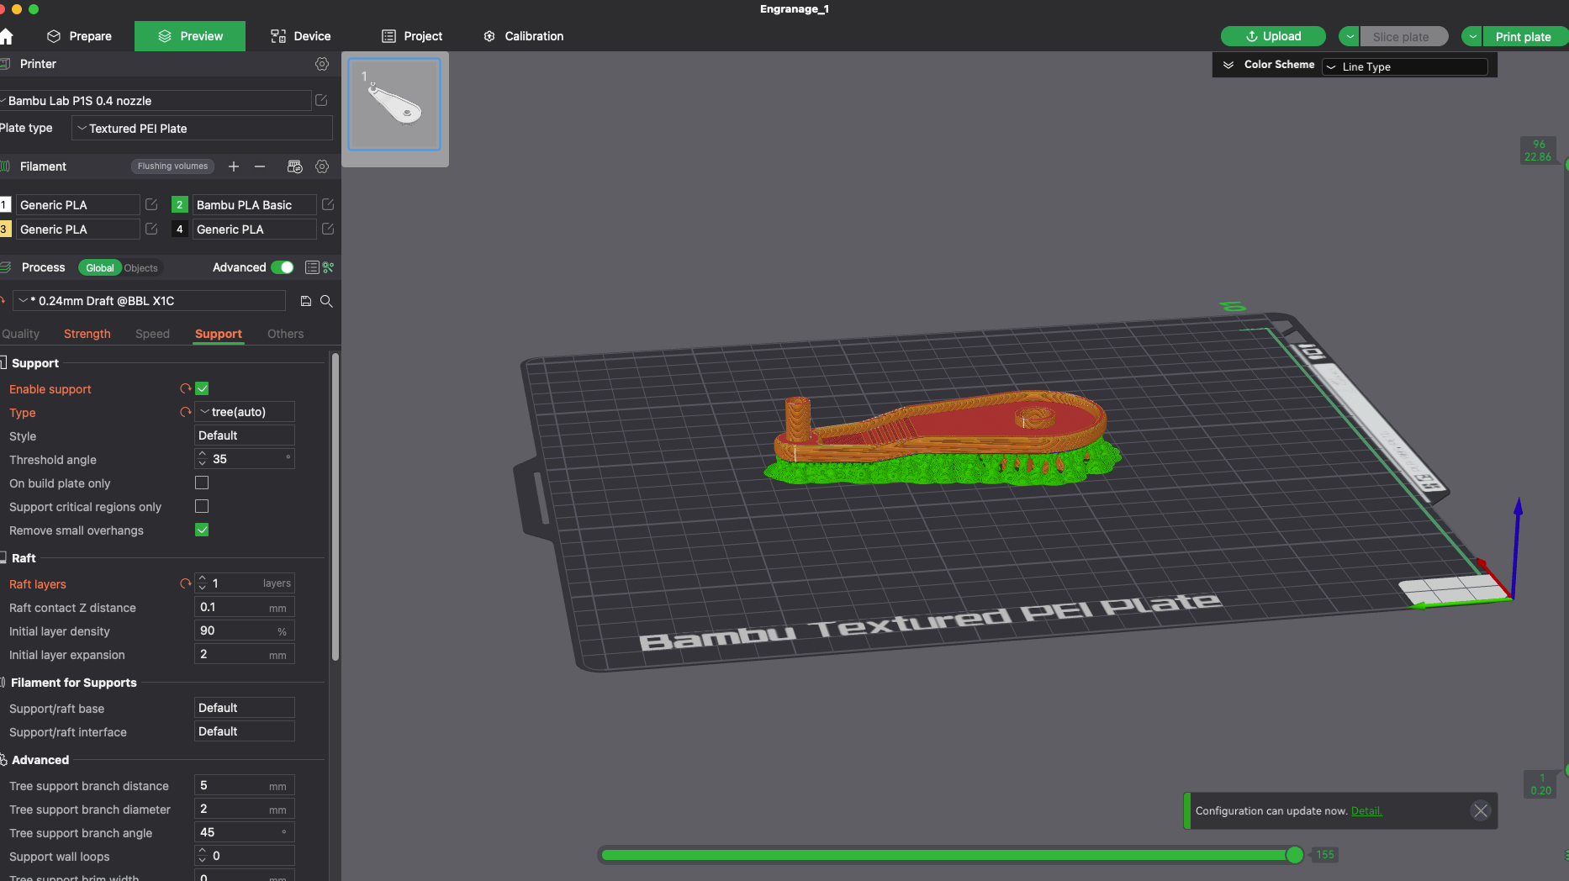
Task: Click the Initial layer density field
Action: pyautogui.click(x=245, y=630)
